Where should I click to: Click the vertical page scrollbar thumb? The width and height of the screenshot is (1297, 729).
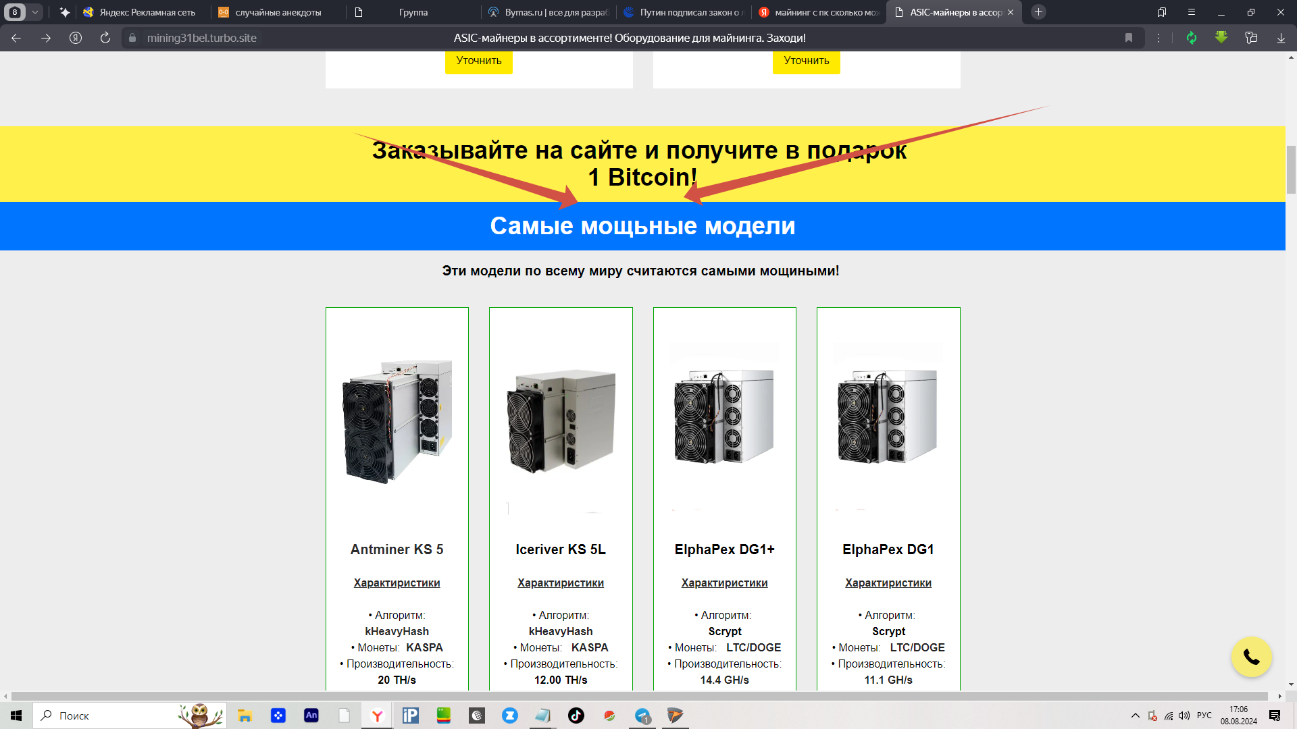coord(1291,169)
